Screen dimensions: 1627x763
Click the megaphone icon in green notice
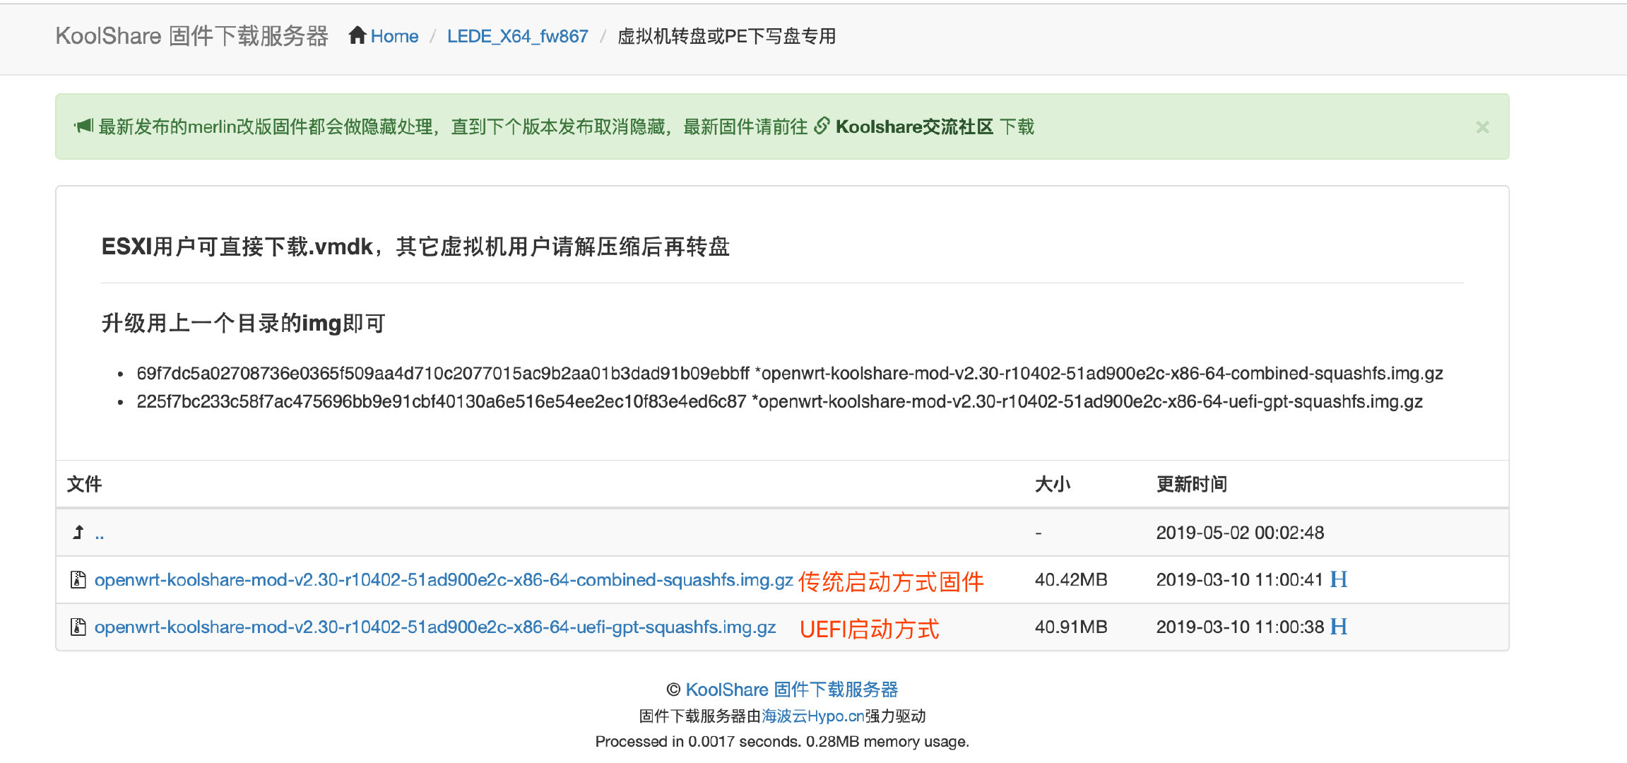coord(84,126)
